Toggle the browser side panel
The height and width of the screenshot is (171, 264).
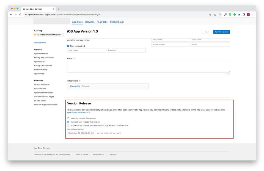click(x=244, y=15)
